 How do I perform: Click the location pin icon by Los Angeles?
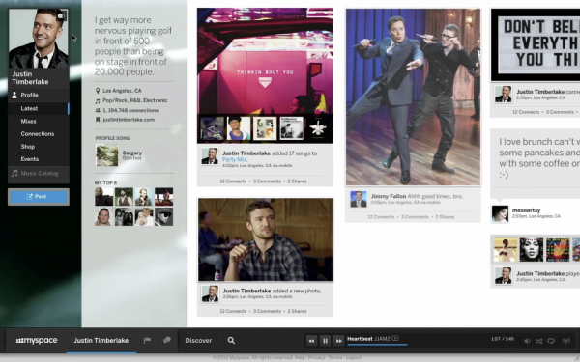tap(98, 91)
